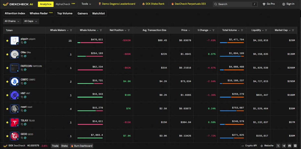Switch to the AlphaCheck tab

tap(65, 4)
